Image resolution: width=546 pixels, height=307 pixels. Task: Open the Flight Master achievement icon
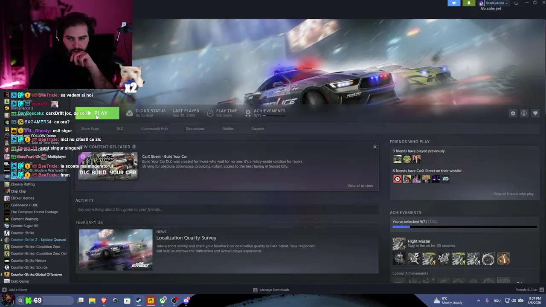[399, 243]
